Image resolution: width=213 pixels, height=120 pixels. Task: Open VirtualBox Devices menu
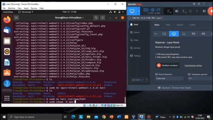pos(34,8)
